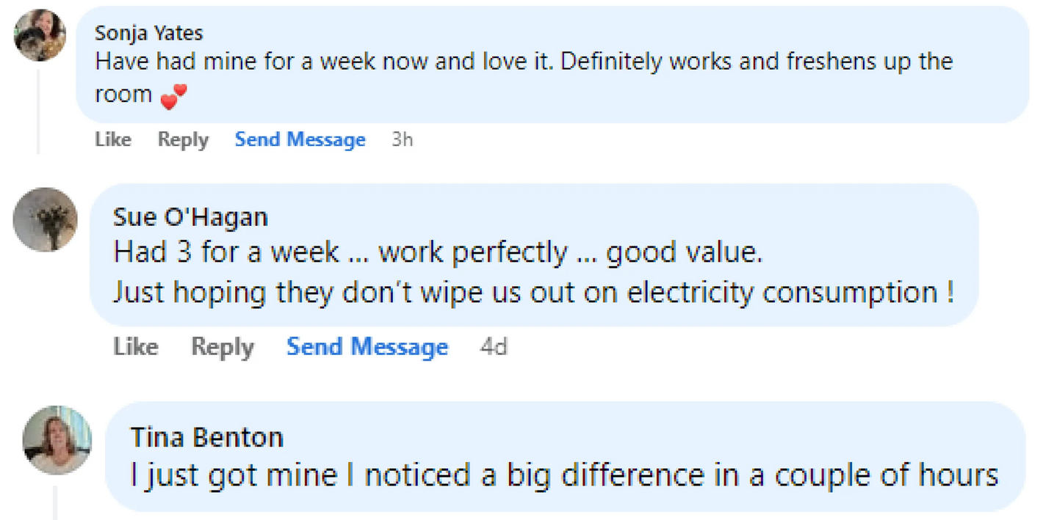Screen dimensions: 1043x520
Task: Open the 4d timestamp on Sue's comment
Action: coord(494,346)
